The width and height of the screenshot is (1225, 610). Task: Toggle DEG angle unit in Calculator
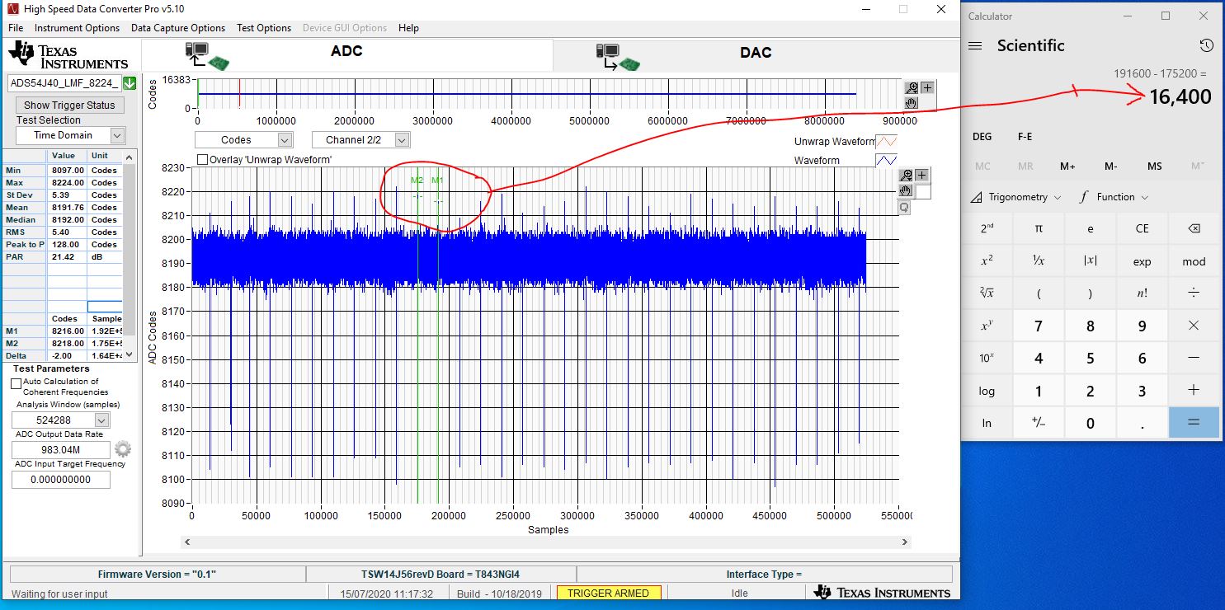(x=982, y=137)
